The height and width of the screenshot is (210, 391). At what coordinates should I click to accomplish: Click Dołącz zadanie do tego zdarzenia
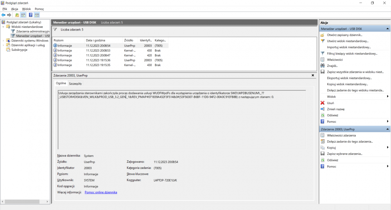(350, 142)
